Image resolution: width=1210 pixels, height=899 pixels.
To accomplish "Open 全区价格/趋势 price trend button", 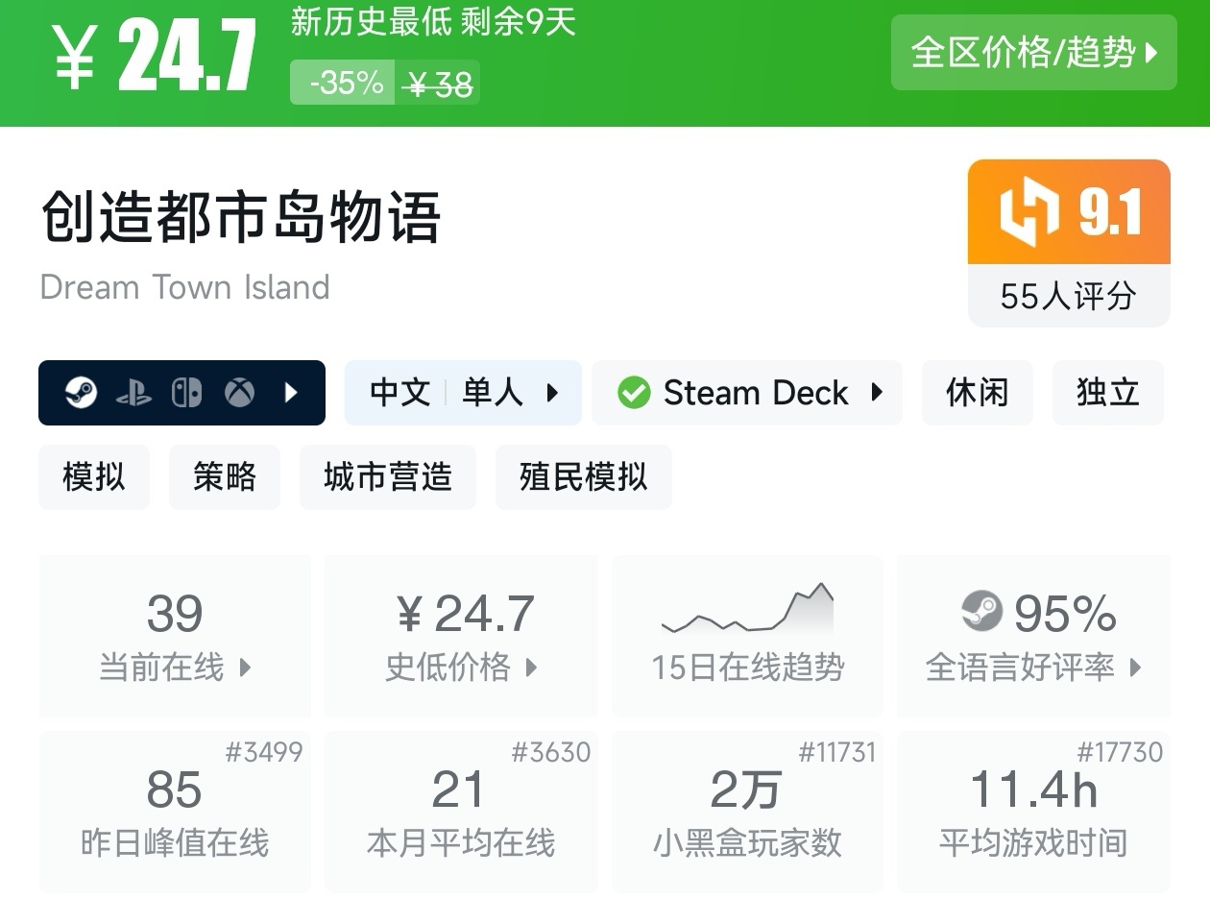I will (x=1033, y=52).
